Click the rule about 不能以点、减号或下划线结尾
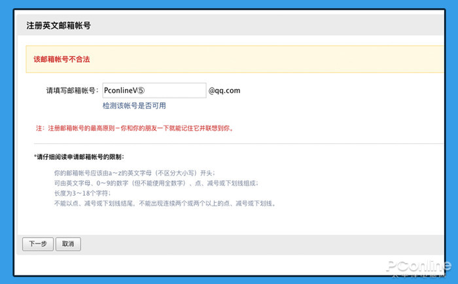The height and width of the screenshot is (284, 458). [x=164, y=204]
